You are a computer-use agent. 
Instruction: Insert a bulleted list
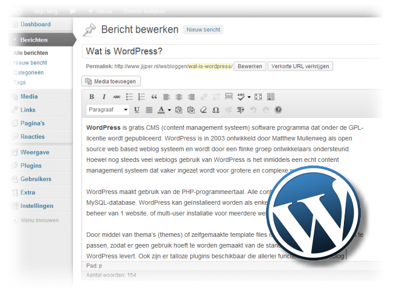pyautogui.click(x=129, y=97)
